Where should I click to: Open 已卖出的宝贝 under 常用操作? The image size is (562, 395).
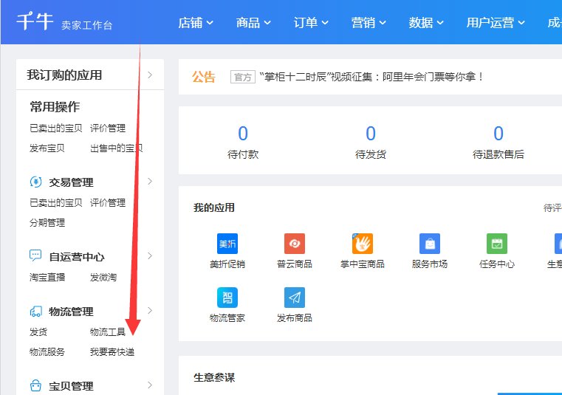click(x=56, y=128)
